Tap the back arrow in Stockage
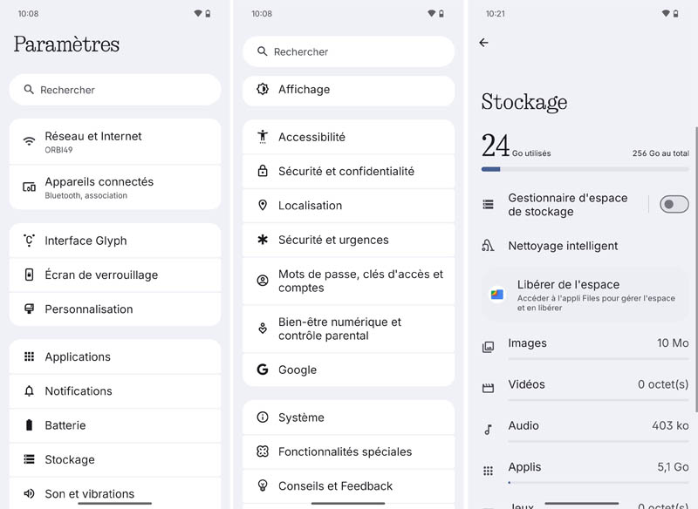Screen dimensions: 698x509 [x=484, y=43]
